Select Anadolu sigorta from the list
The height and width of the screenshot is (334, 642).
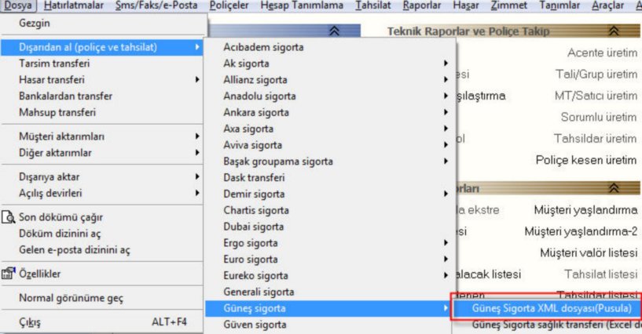coord(259,96)
